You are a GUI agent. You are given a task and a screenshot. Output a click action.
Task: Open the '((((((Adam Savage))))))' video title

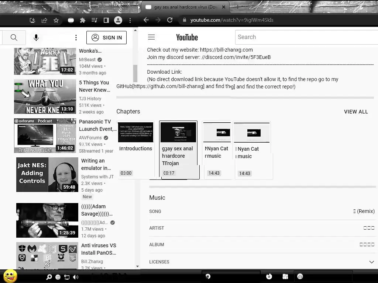pyautogui.click(x=97, y=210)
